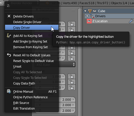This screenshot has height=116, width=134.
Task: Click the wrench icon on Z Location
Action: pos(131,21)
